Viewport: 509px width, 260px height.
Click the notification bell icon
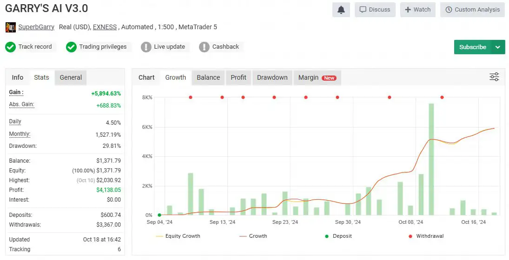point(341,10)
